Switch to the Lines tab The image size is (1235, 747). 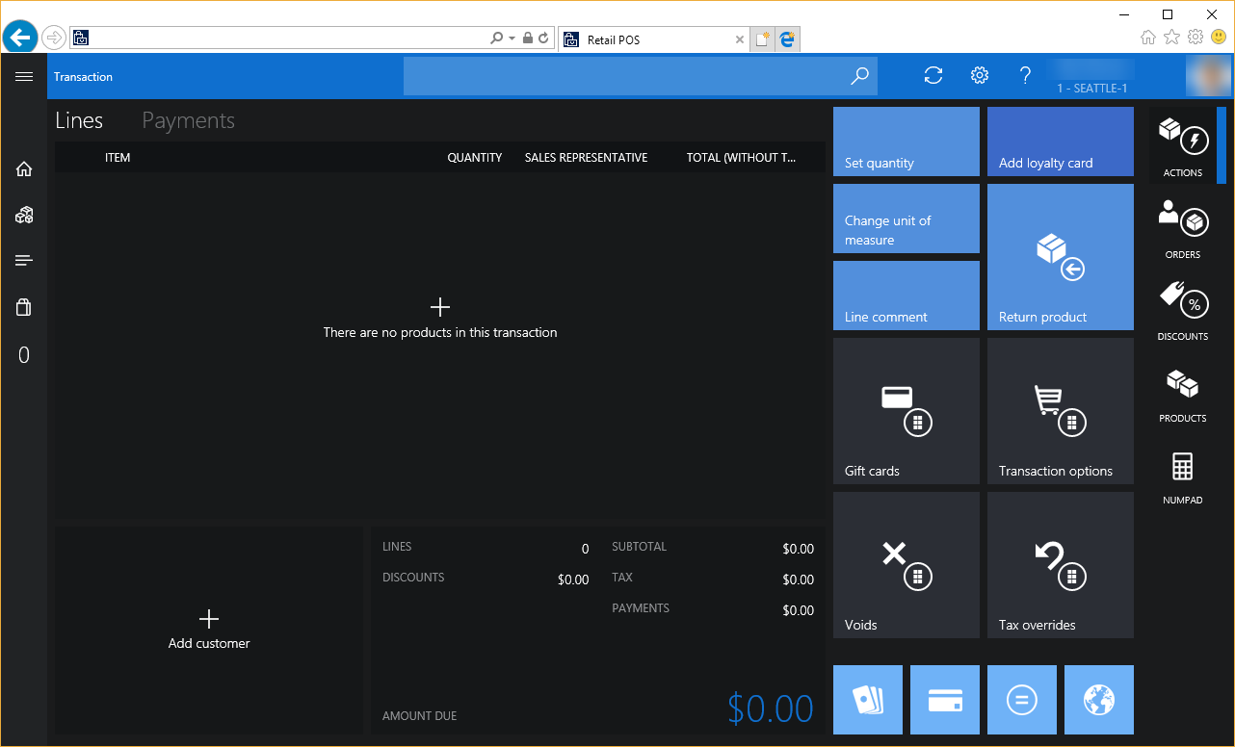[x=79, y=120]
